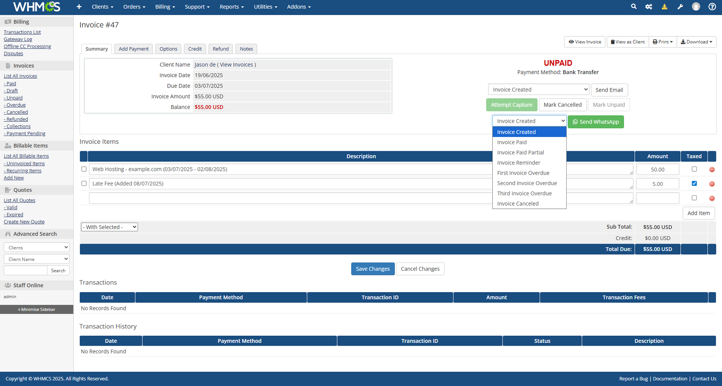722x386 pixels.
Task: Click the yellow download icon in top bar
Action: click(664, 7)
